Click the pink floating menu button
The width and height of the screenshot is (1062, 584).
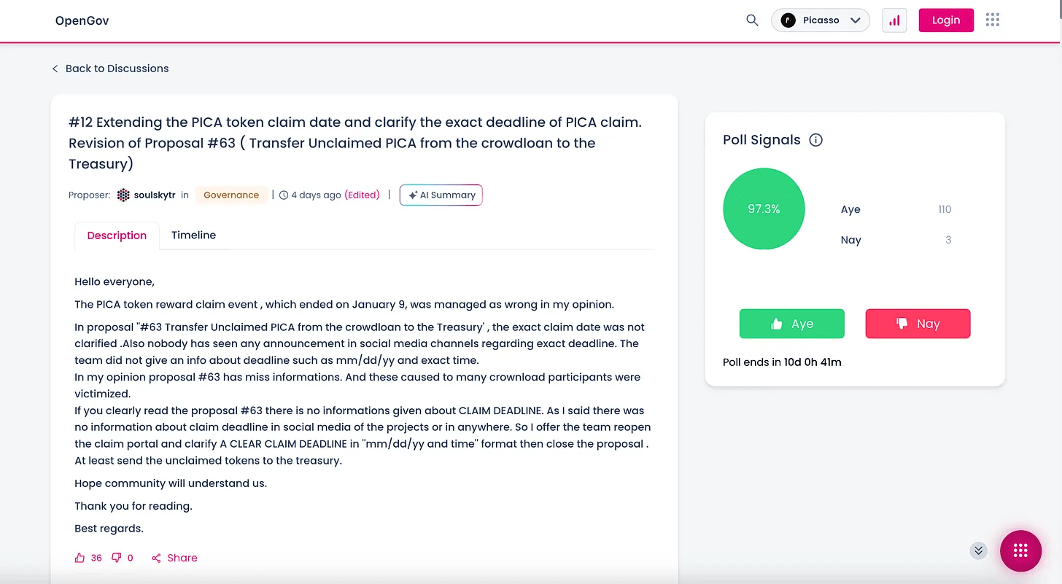click(x=1020, y=550)
